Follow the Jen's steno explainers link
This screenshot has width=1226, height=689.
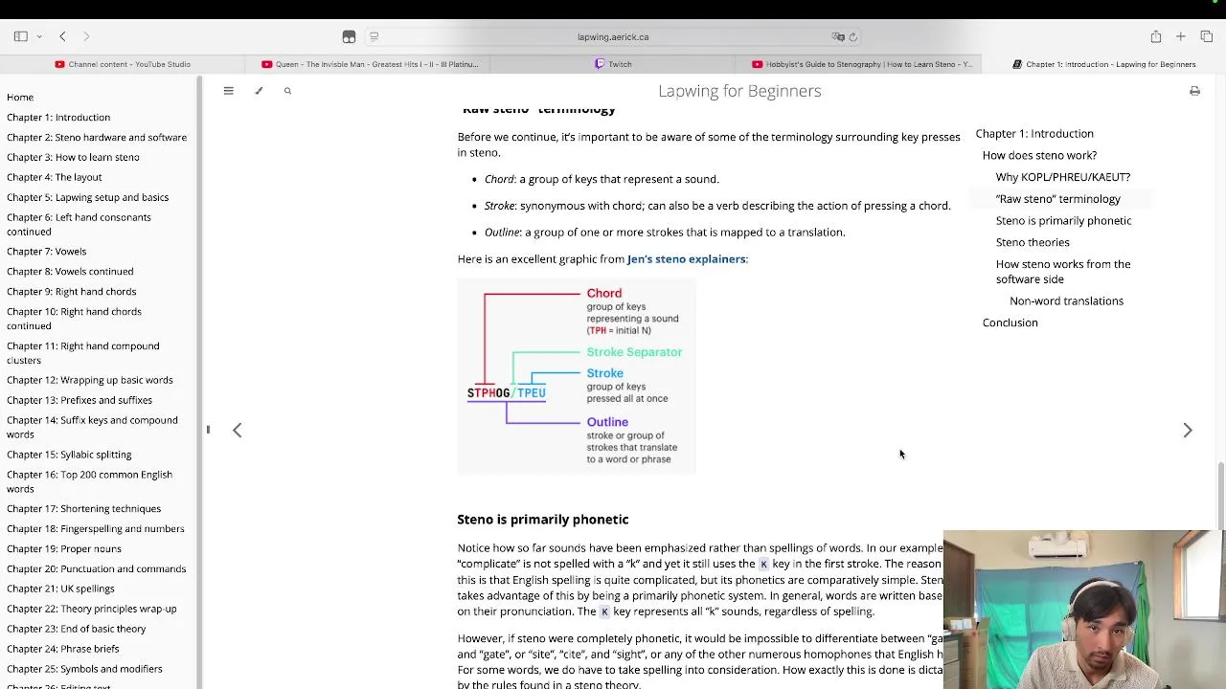pyautogui.click(x=686, y=259)
